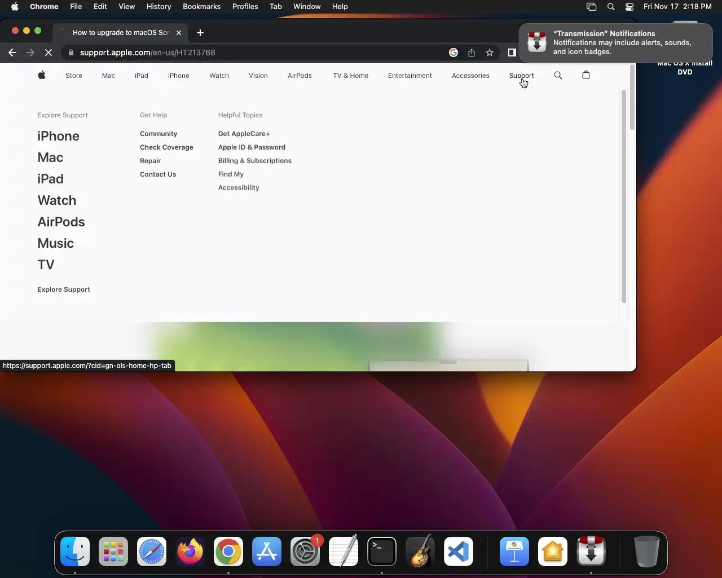Click Chrome icon in the Dock

point(228,551)
